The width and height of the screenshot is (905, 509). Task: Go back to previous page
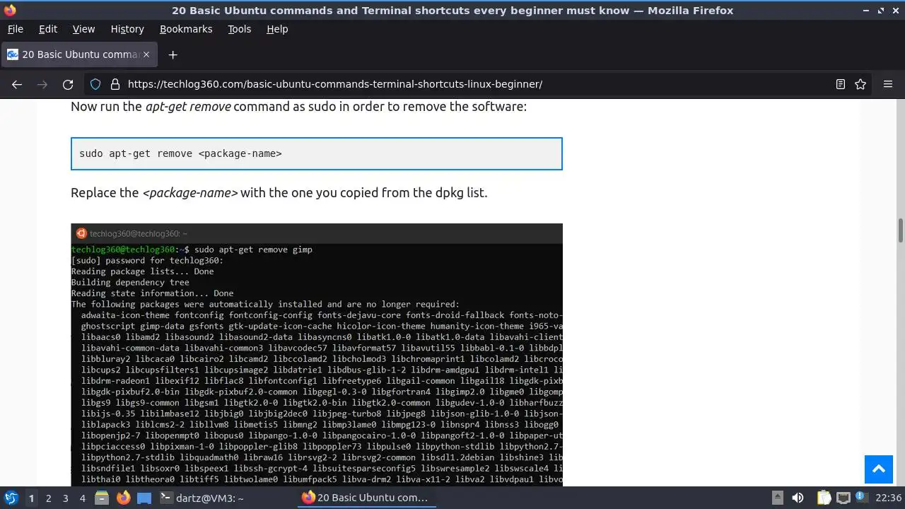[17, 84]
